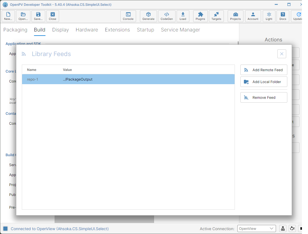Image resolution: width=308 pixels, height=234 pixels.
Task: Click the connection status indicator square
Action: click(x=6, y=228)
